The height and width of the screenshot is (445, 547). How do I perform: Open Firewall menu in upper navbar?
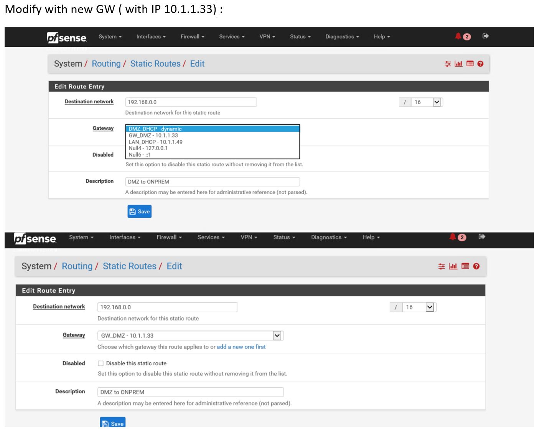[193, 37]
